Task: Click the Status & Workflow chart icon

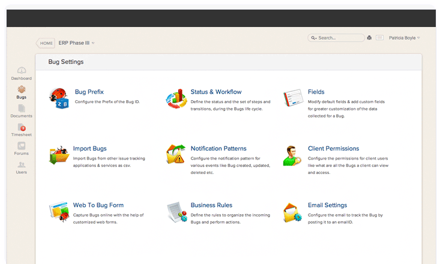Action: point(176,98)
